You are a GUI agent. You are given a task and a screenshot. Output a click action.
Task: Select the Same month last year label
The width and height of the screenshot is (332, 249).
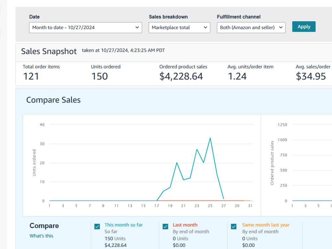click(x=266, y=225)
